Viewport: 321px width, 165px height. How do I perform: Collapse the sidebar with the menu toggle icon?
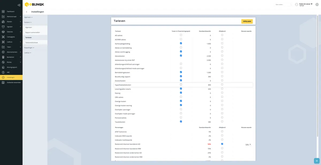(x=19, y=5)
